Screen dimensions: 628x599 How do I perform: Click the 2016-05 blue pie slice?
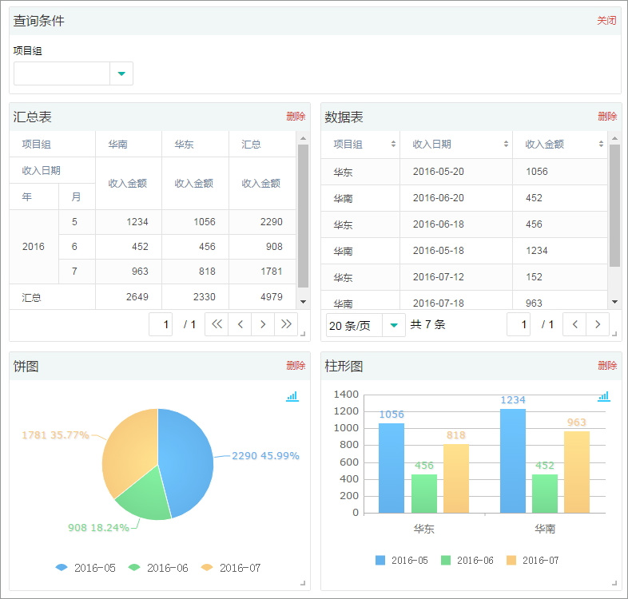pos(188,455)
